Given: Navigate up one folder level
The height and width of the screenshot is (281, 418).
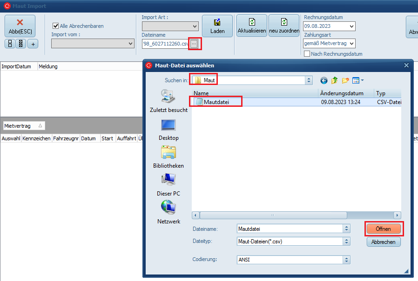Looking at the screenshot, I should coord(335,80).
